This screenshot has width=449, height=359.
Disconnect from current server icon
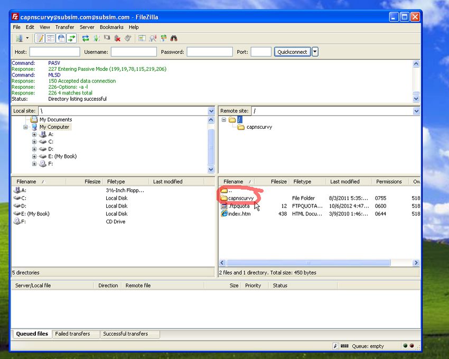point(117,38)
